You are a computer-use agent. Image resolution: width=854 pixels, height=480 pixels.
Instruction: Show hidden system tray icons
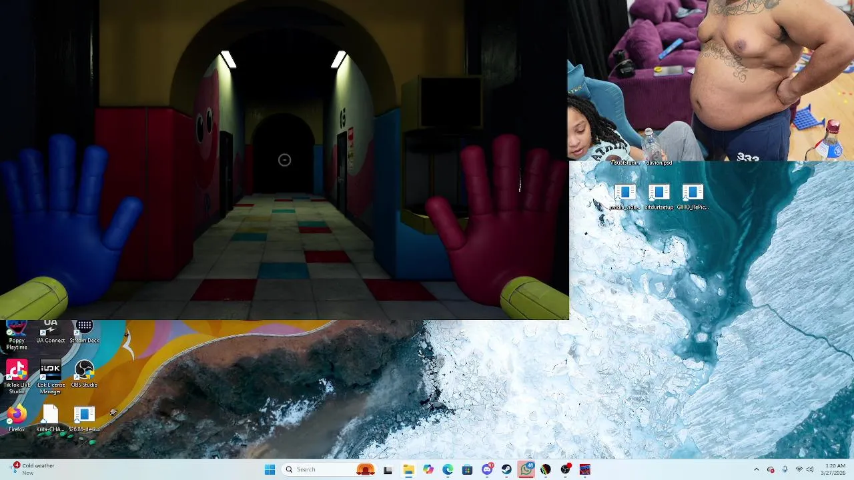[x=756, y=469]
